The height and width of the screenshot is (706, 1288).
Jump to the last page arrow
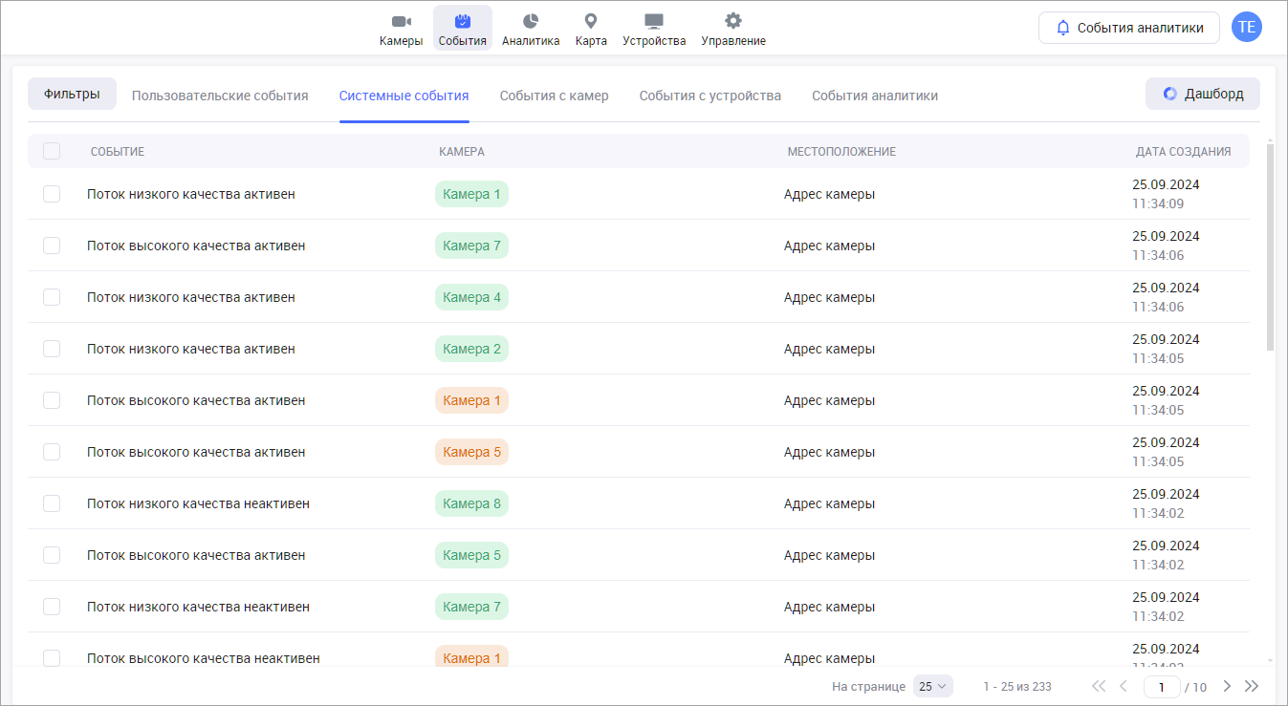(1252, 686)
